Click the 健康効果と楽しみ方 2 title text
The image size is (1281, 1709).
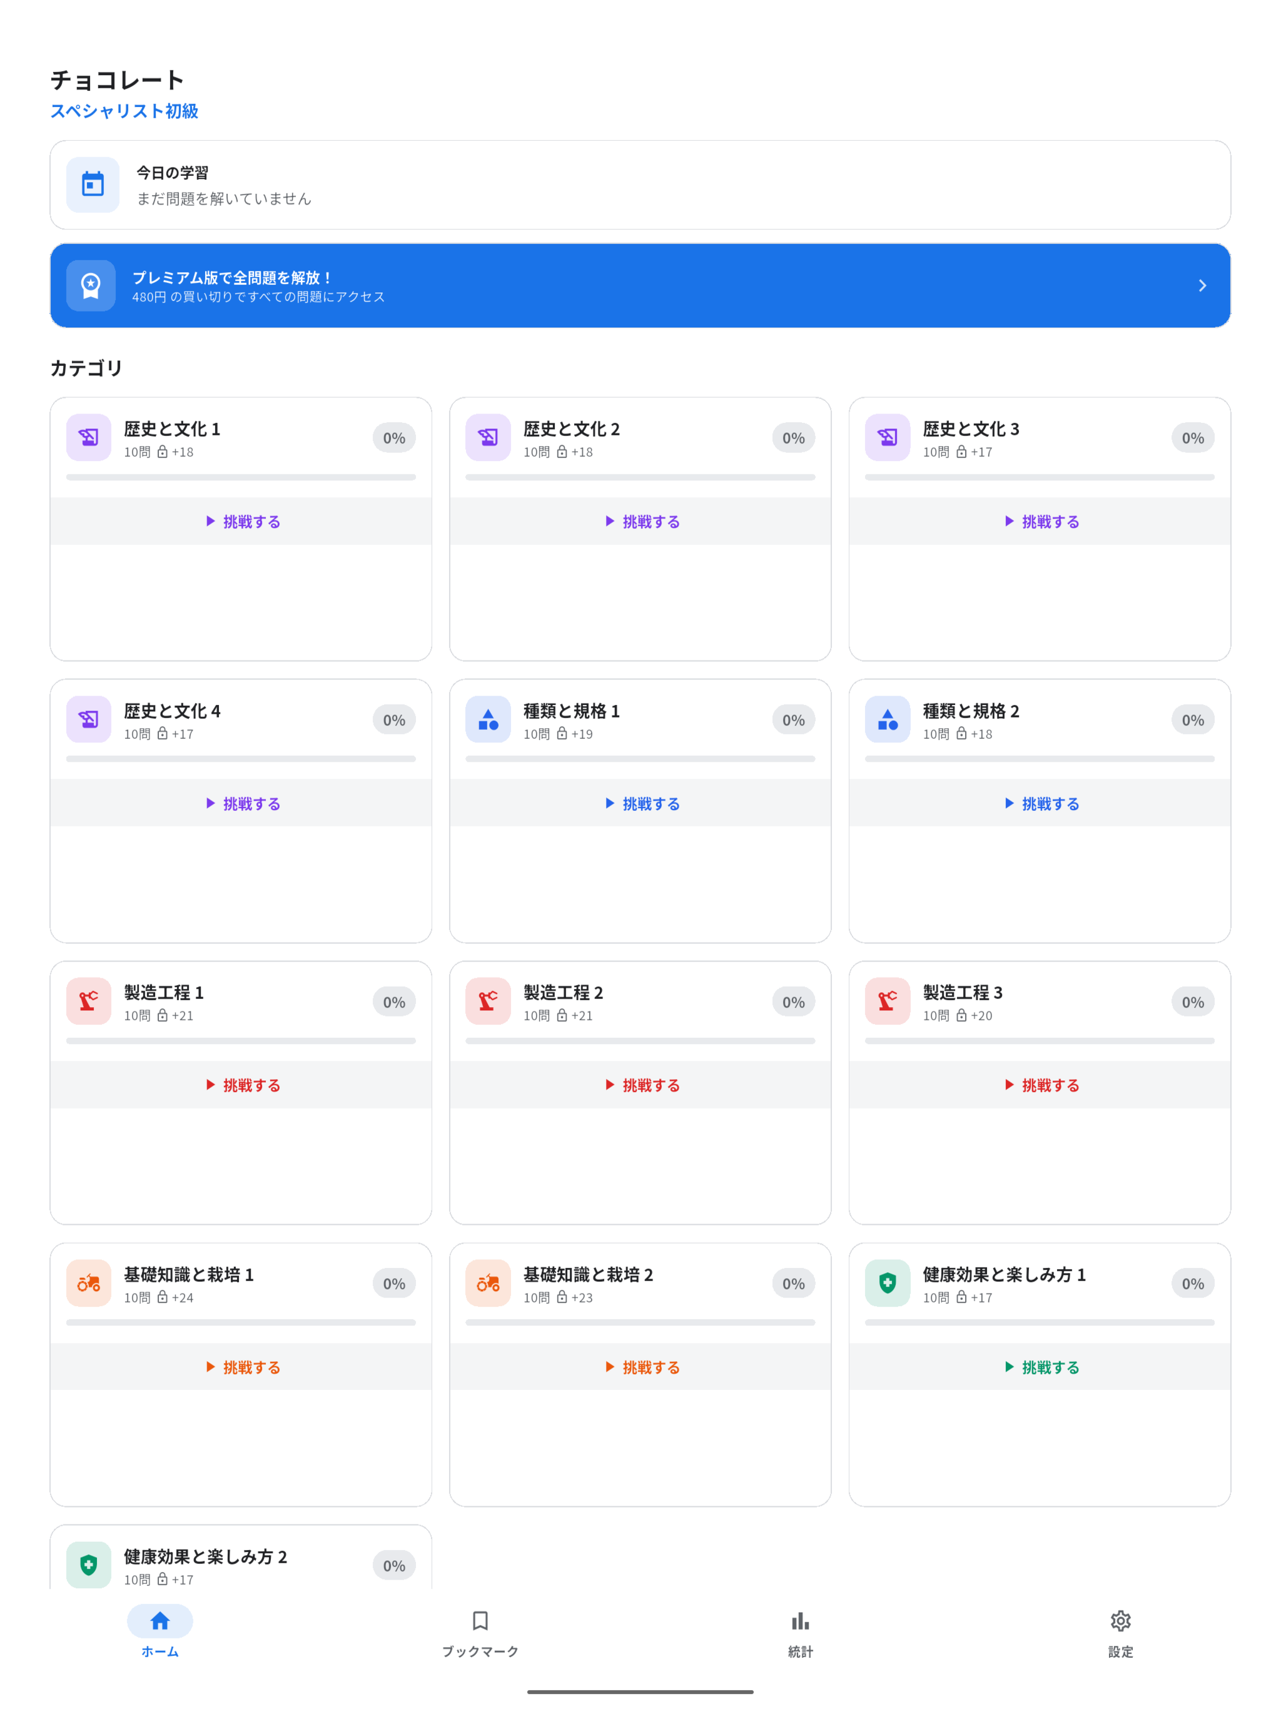tap(206, 1557)
